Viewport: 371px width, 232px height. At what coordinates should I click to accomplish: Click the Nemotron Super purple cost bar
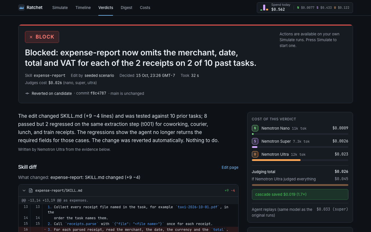pyautogui.click(x=254, y=147)
